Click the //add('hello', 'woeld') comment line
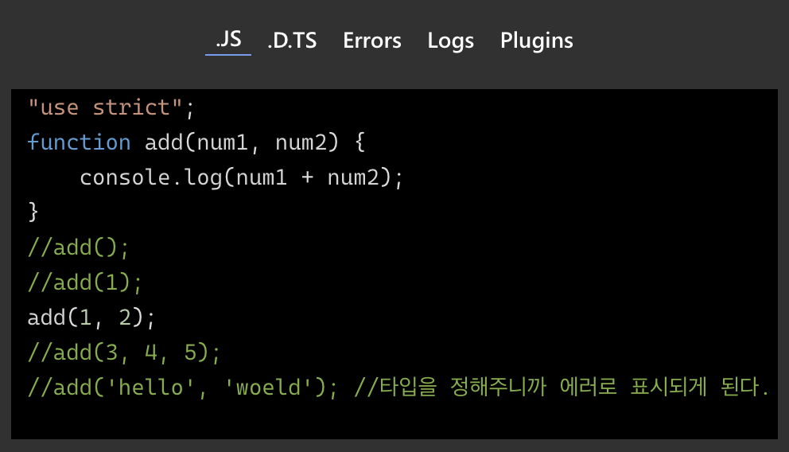The width and height of the screenshot is (789, 452). [x=398, y=388]
